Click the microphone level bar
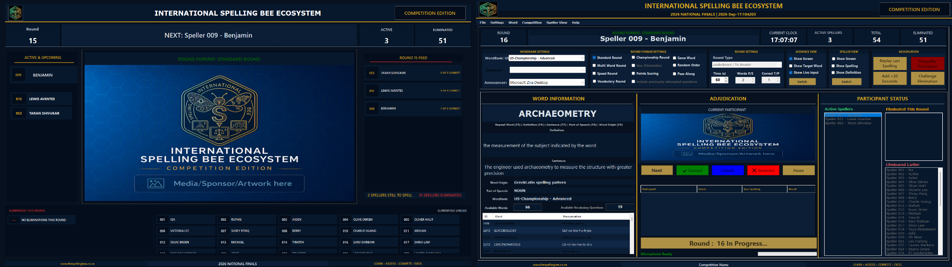Viewport: 952px width, 267px height. coord(787,254)
